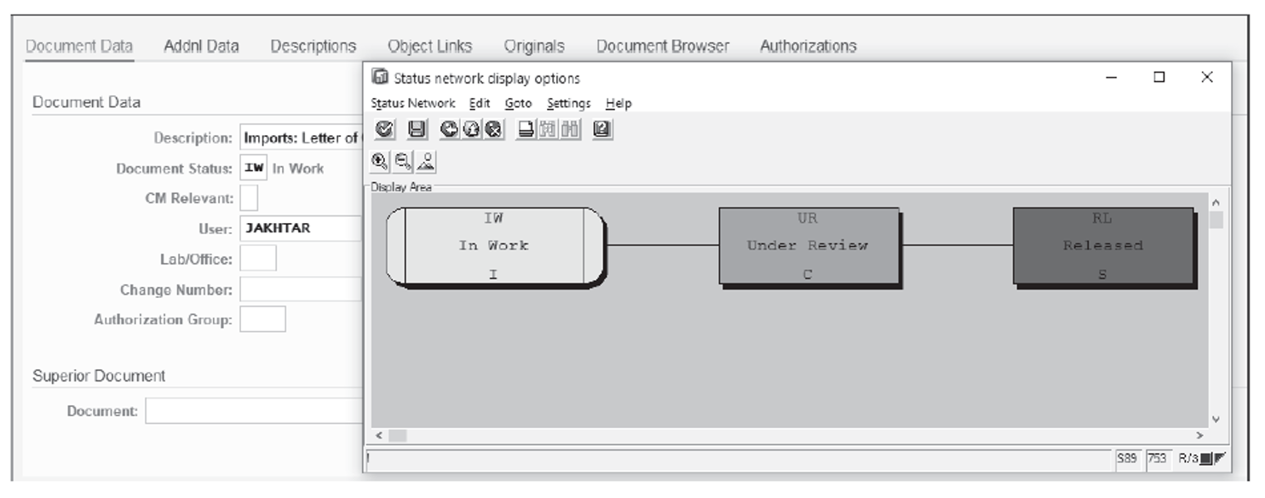Image resolution: width=1265 pixels, height=498 pixels.
Task: Click the Change Number input field
Action: pos(301,289)
